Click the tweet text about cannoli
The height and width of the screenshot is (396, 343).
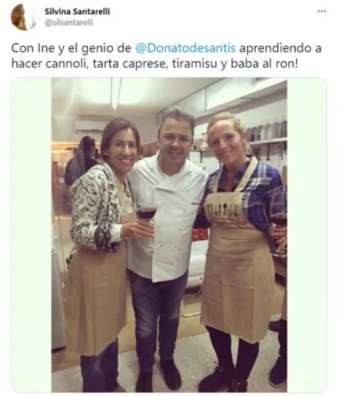click(x=166, y=56)
